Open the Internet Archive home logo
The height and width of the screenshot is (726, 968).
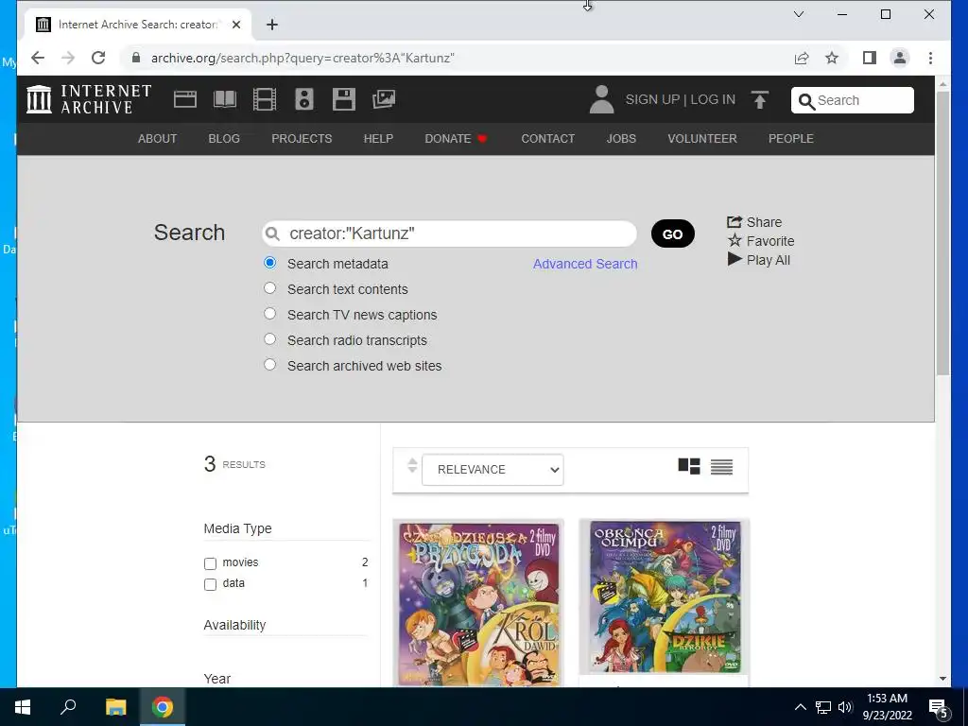tap(89, 99)
